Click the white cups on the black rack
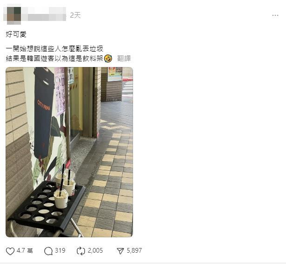 tap(65, 189)
